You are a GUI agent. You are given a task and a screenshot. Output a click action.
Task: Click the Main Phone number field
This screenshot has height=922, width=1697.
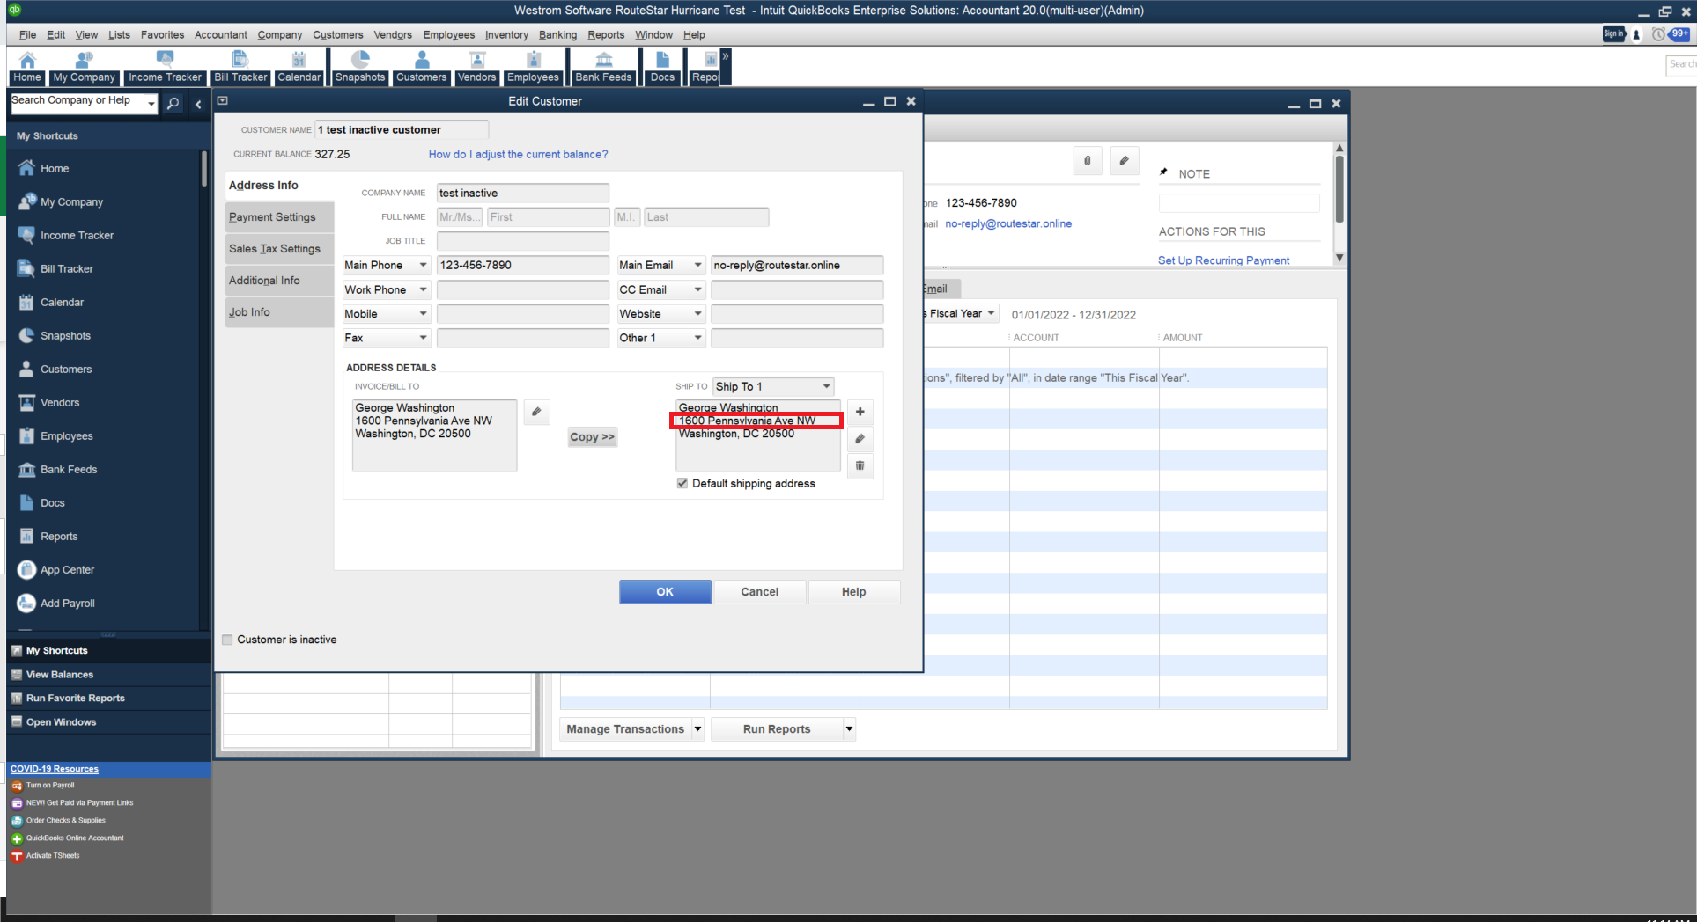[x=522, y=266]
